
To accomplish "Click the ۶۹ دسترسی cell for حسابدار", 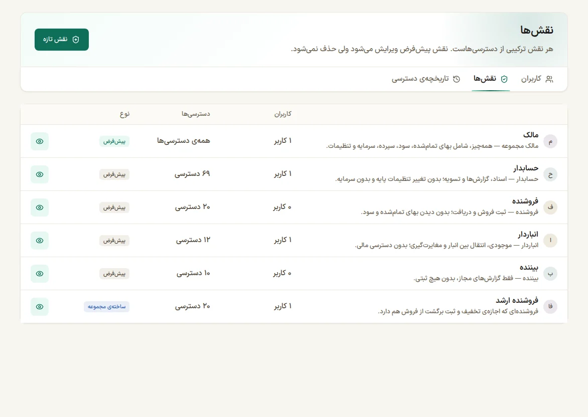I will (192, 174).
